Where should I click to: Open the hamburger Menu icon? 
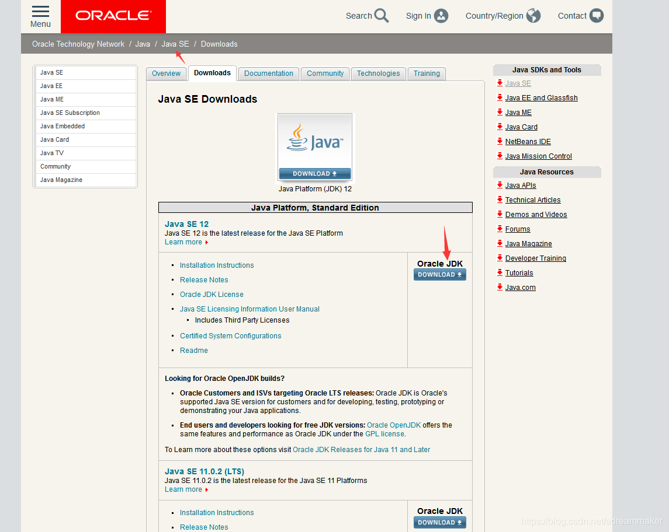[40, 12]
